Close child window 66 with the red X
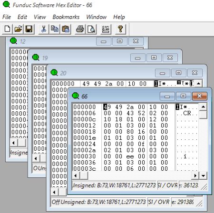The image size is (214, 213). 200,96
